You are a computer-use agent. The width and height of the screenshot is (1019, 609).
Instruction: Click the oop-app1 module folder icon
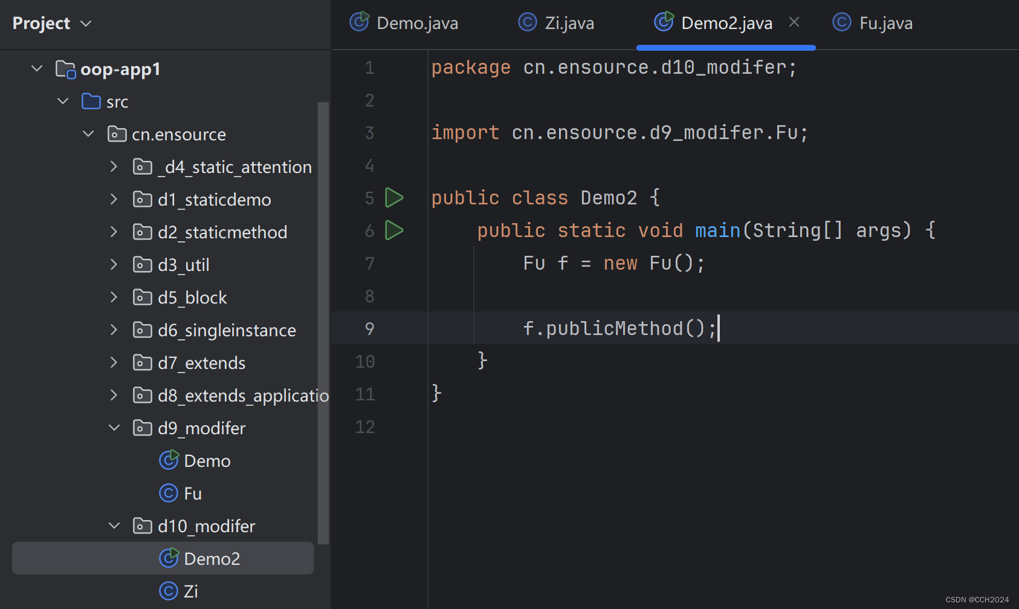click(x=65, y=70)
